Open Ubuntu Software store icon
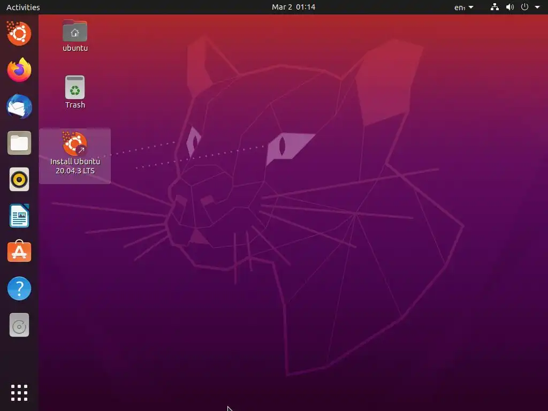The height and width of the screenshot is (411, 548). click(19, 252)
